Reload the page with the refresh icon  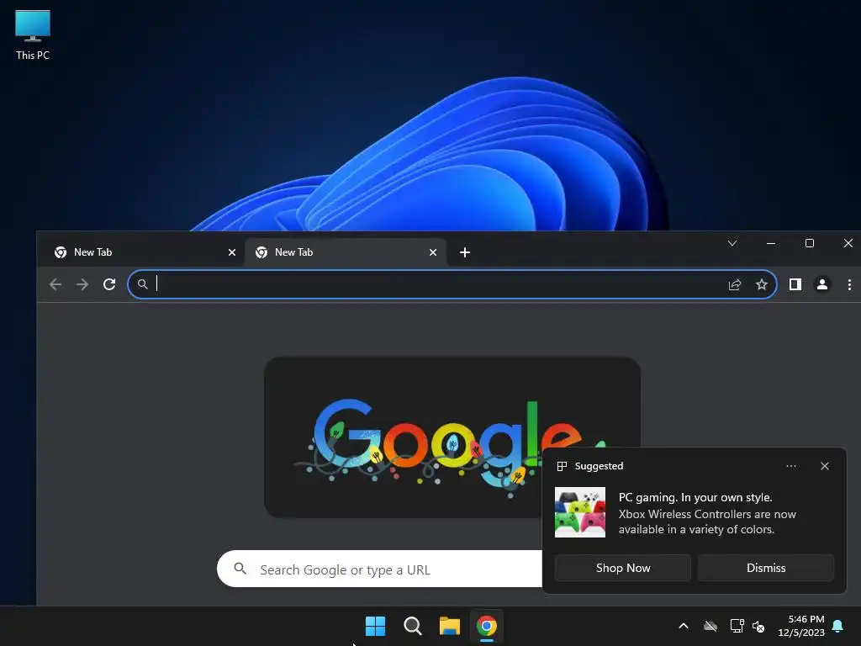pyautogui.click(x=109, y=284)
